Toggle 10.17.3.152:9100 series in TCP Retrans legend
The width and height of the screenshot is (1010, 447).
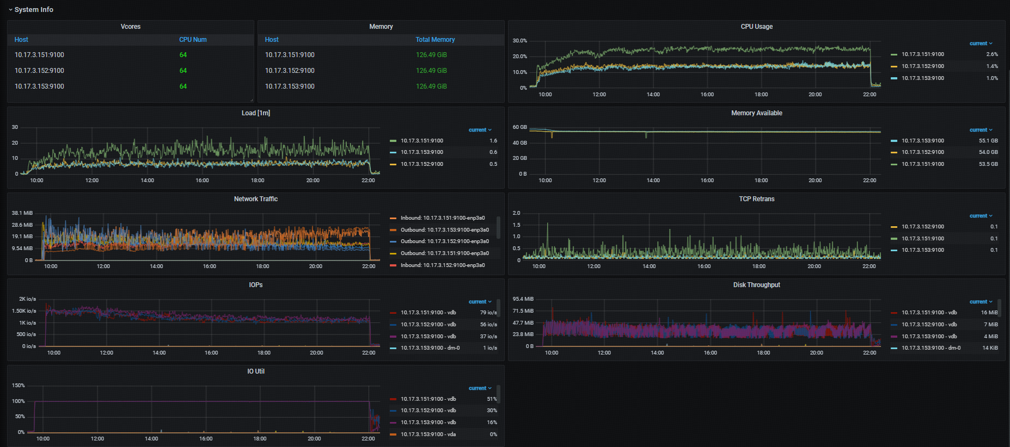923,227
